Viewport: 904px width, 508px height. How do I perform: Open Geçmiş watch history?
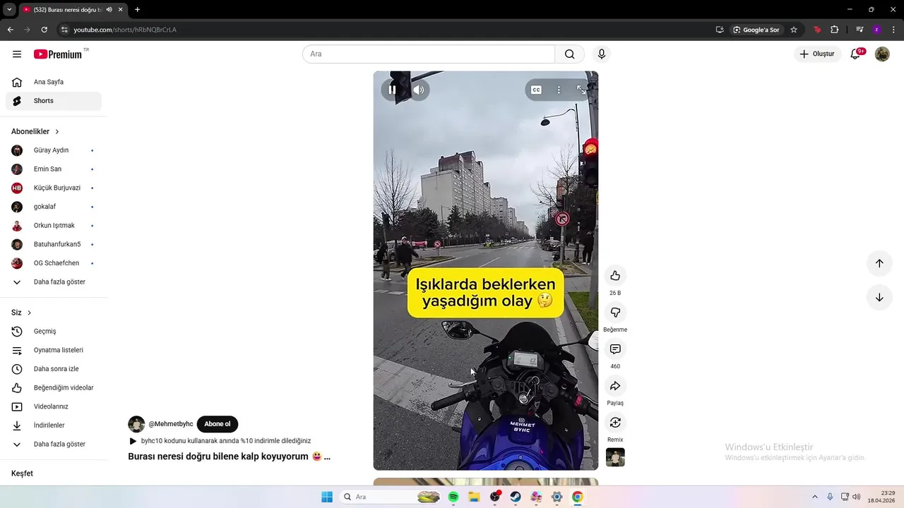coord(54,332)
